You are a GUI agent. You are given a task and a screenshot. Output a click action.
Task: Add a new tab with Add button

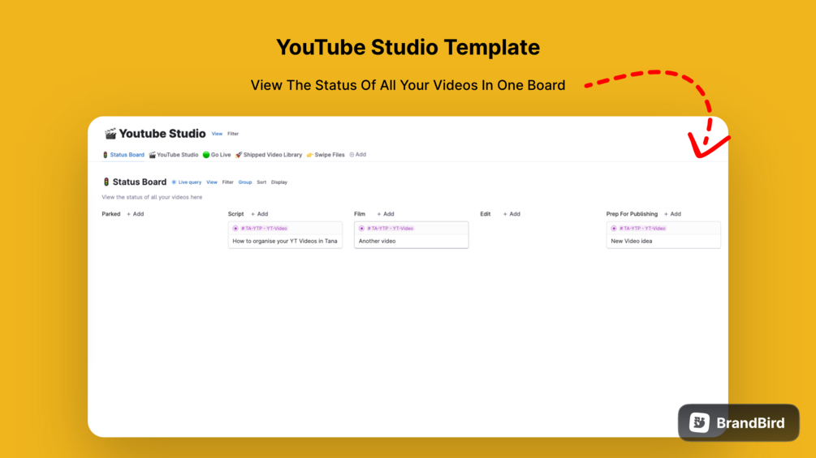point(357,154)
